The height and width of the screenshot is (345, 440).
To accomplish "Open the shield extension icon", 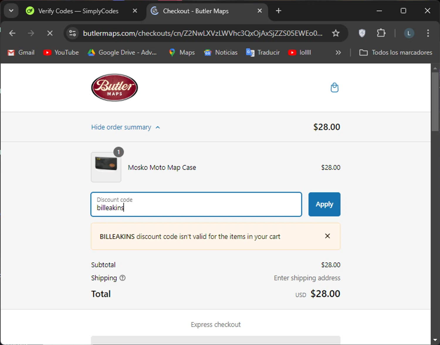I will point(362,33).
